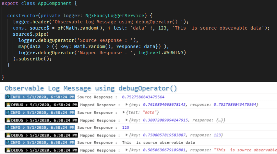Click the truncated "This is source observable" response string
This screenshot has height=154, width=277.
tap(245, 150)
